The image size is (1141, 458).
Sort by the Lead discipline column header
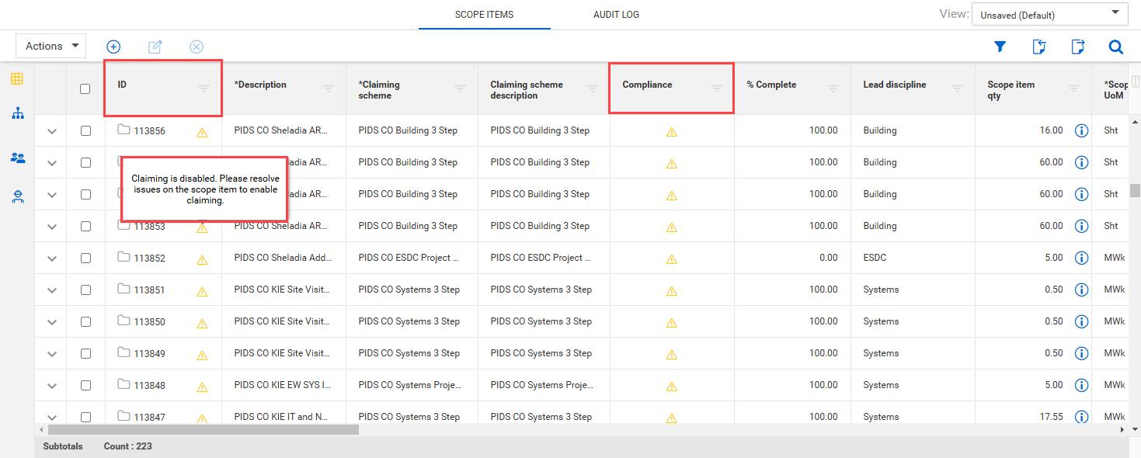[894, 85]
